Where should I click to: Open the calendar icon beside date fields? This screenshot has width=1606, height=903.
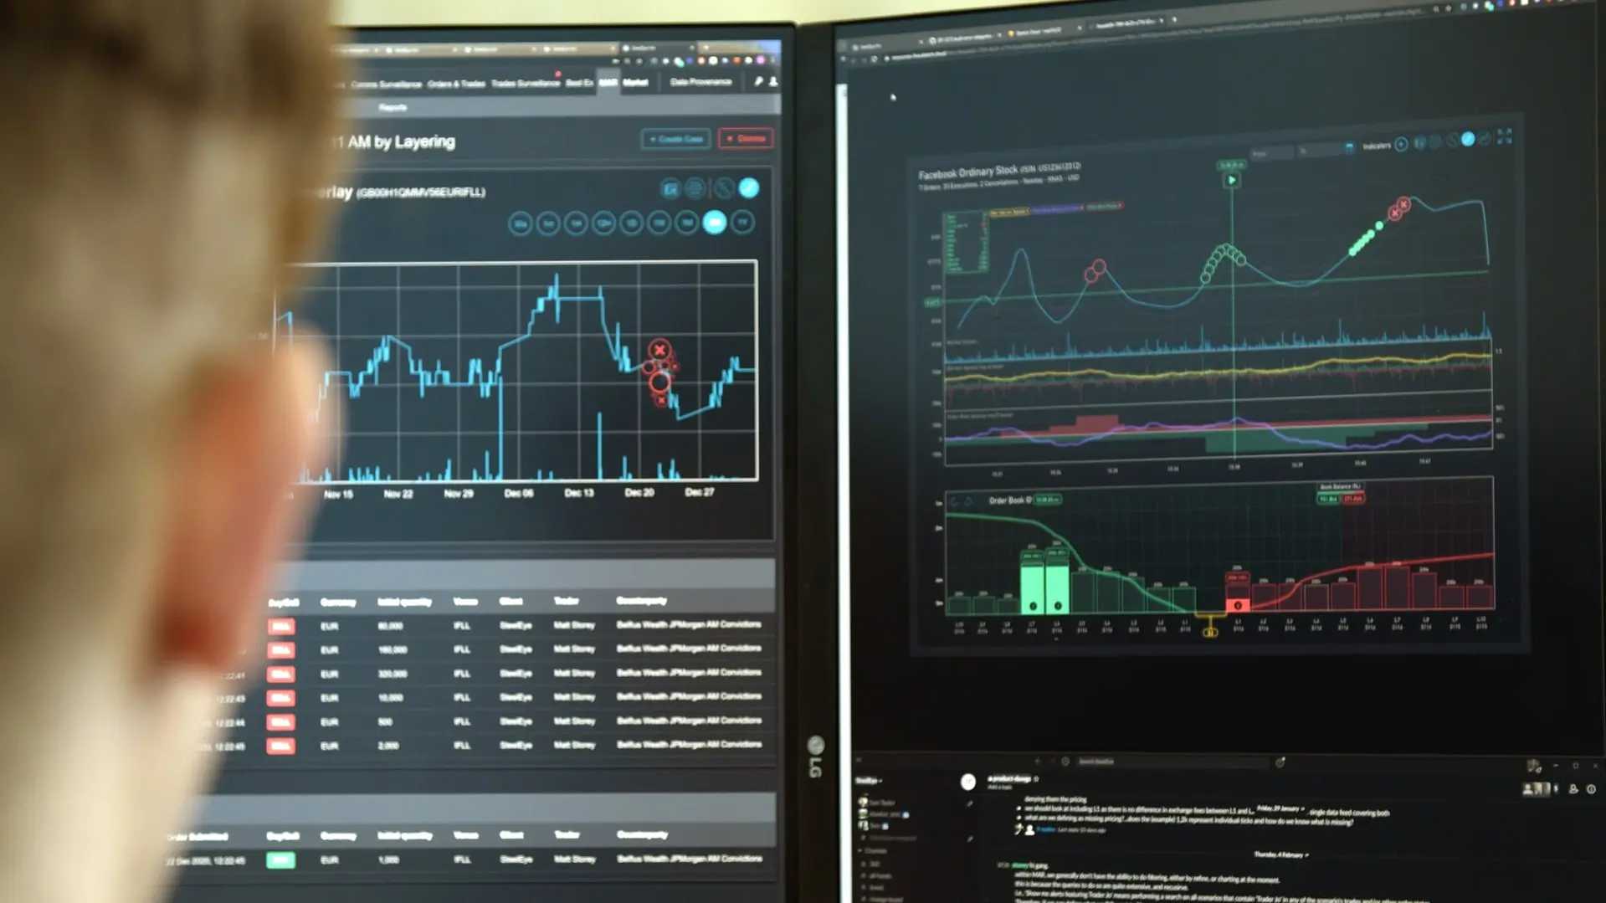pos(1349,148)
